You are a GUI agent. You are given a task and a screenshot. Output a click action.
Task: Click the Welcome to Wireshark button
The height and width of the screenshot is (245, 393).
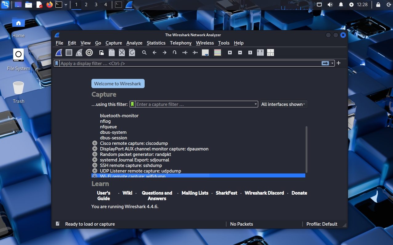coord(118,84)
